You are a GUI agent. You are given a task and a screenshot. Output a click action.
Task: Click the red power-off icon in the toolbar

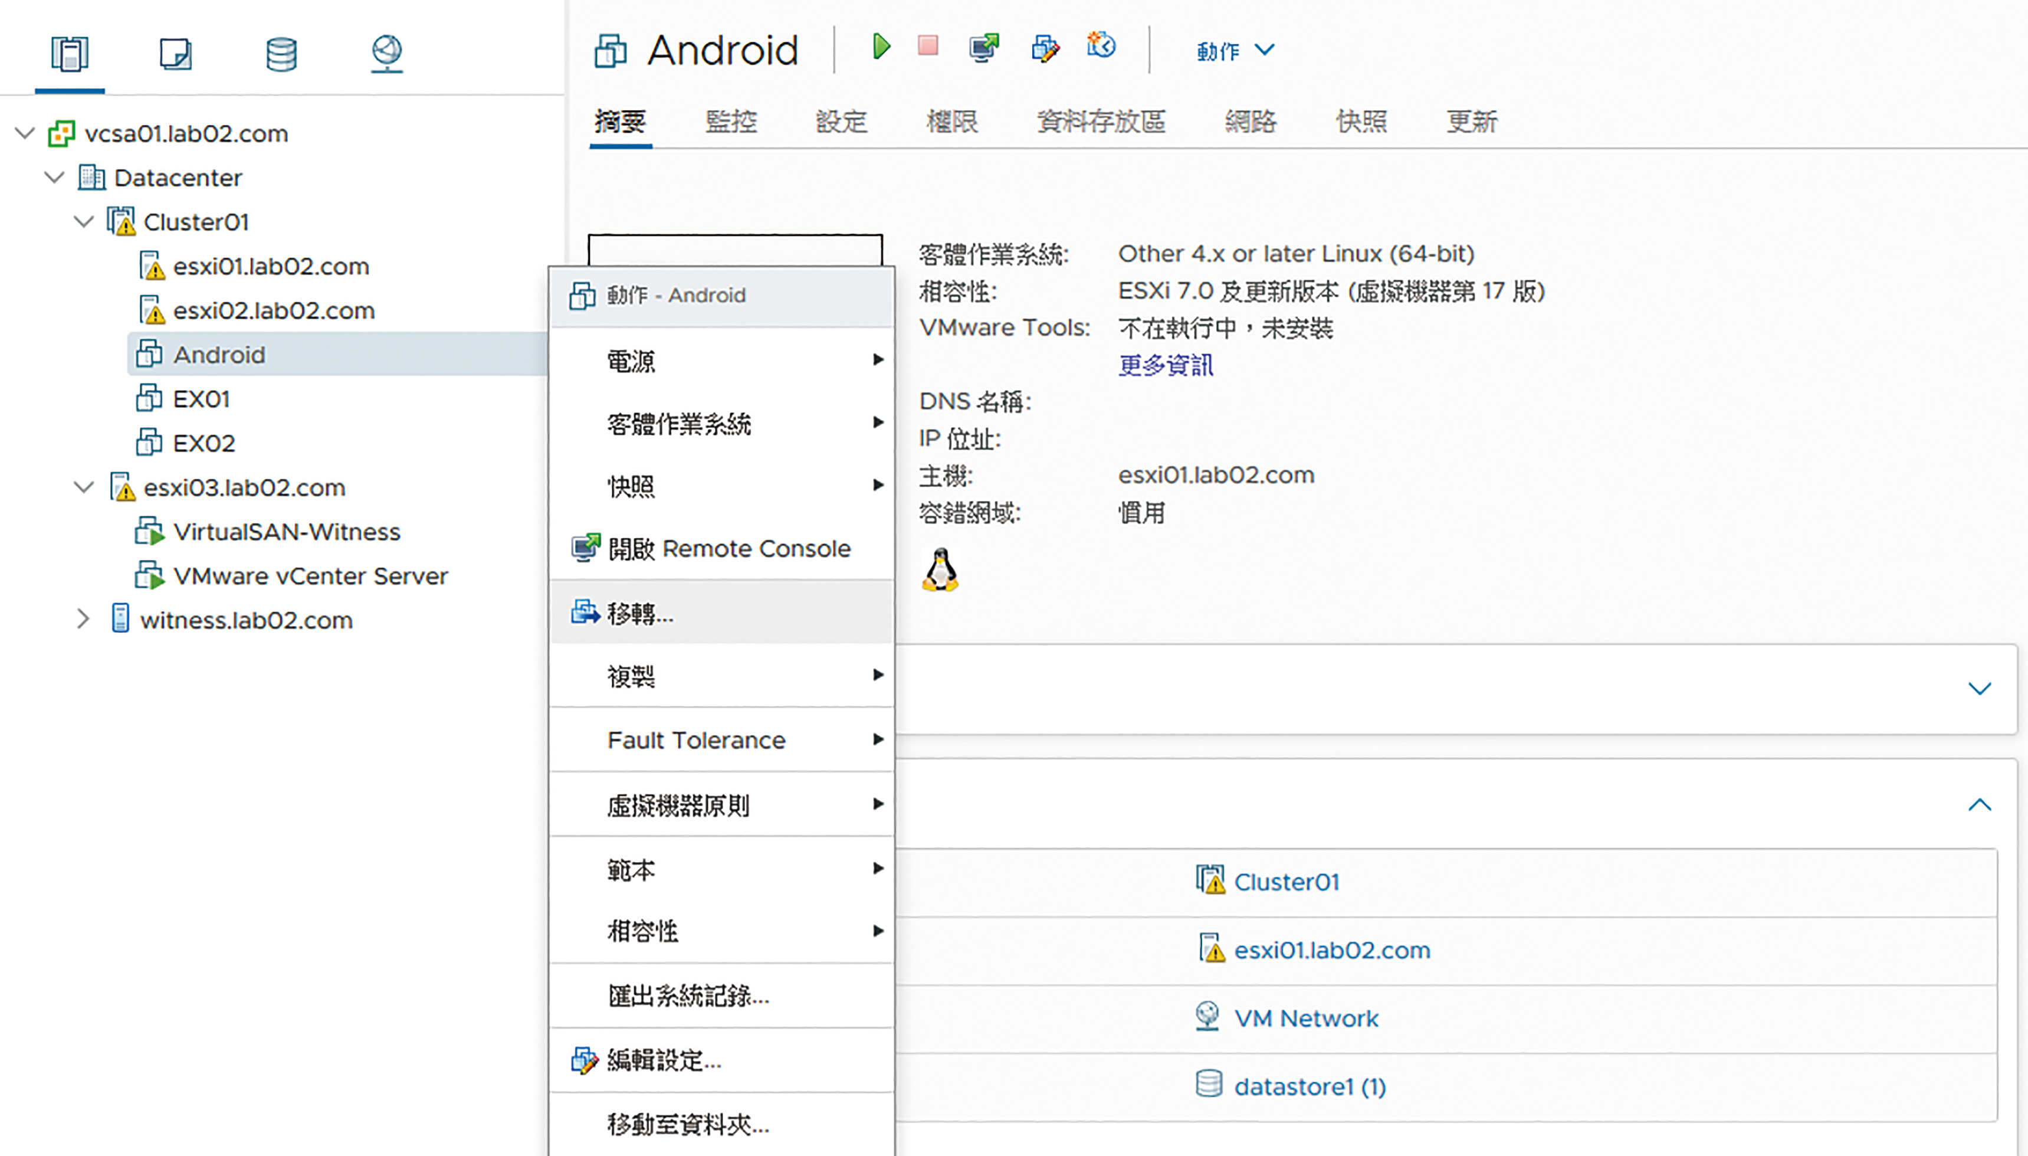pyautogui.click(x=927, y=46)
